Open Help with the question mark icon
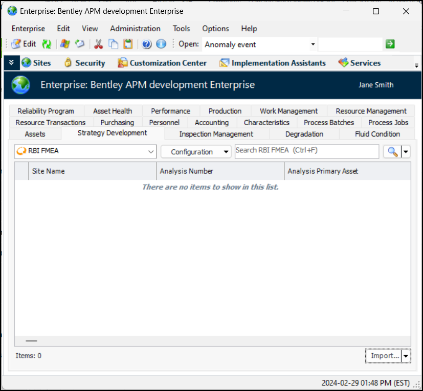Viewport: 423px width, 391px height. coord(146,44)
